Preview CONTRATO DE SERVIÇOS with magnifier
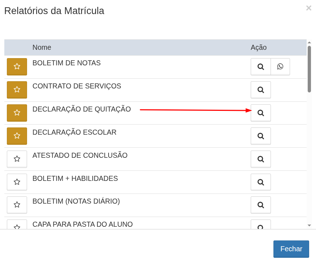The width and height of the screenshot is (316, 265). point(260,90)
